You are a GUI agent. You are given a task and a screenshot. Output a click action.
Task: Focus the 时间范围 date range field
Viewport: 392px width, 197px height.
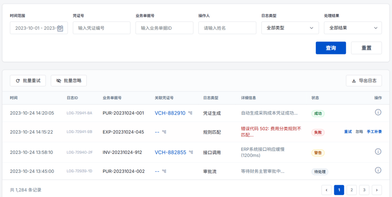pos(39,28)
